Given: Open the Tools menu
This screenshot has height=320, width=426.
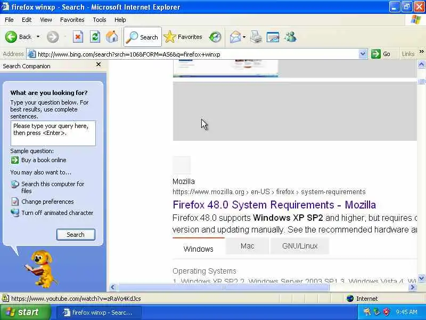Looking at the screenshot, I should click(100, 20).
